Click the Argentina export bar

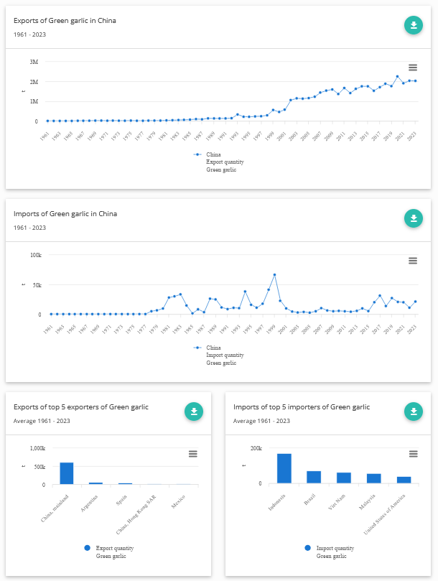coord(95,483)
